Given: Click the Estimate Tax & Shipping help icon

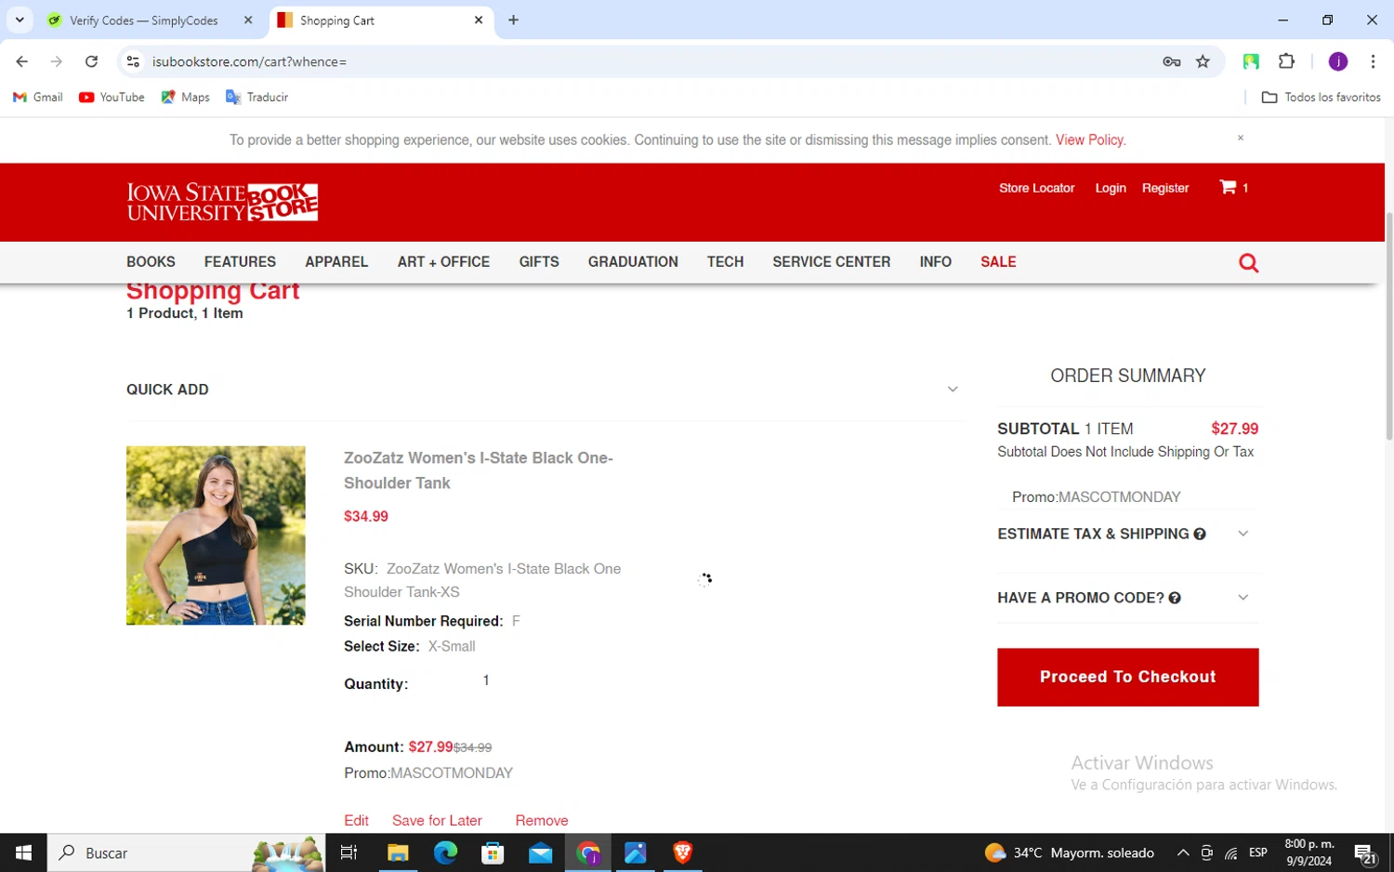Looking at the screenshot, I should (x=1200, y=534).
